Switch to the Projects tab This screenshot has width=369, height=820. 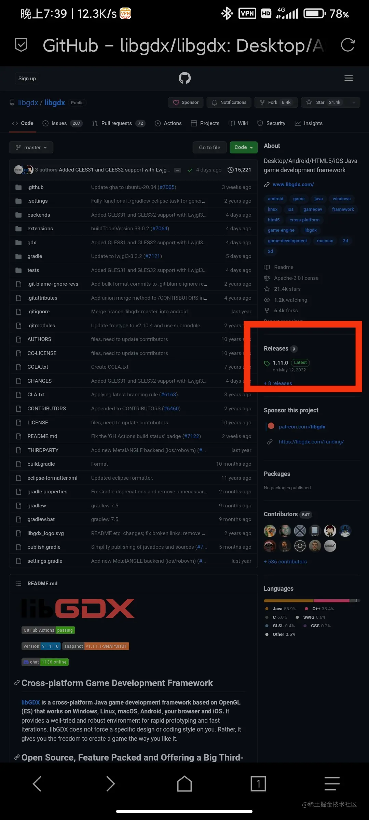[205, 123]
